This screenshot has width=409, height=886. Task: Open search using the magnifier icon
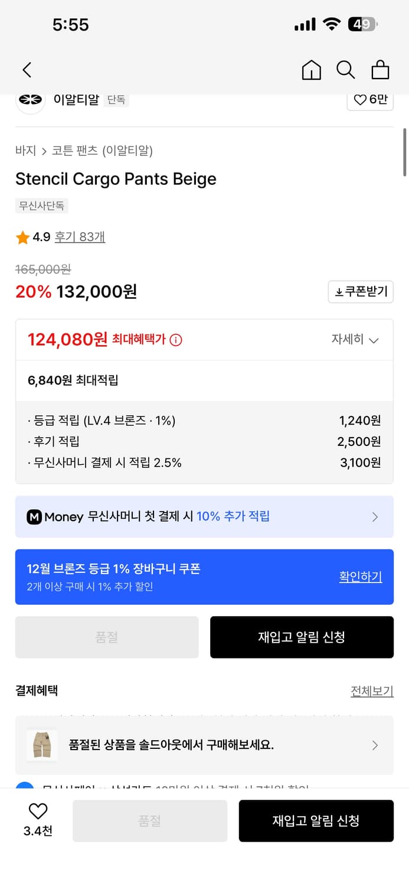pyautogui.click(x=345, y=69)
